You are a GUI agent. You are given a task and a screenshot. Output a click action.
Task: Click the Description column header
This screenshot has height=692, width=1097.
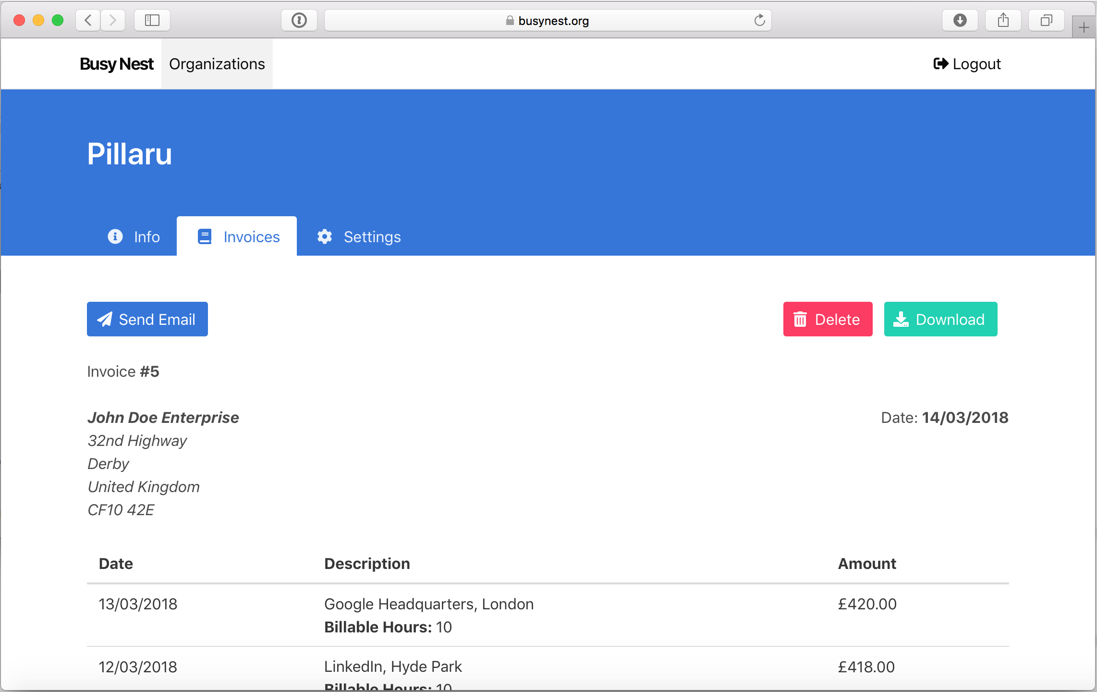[367, 564]
